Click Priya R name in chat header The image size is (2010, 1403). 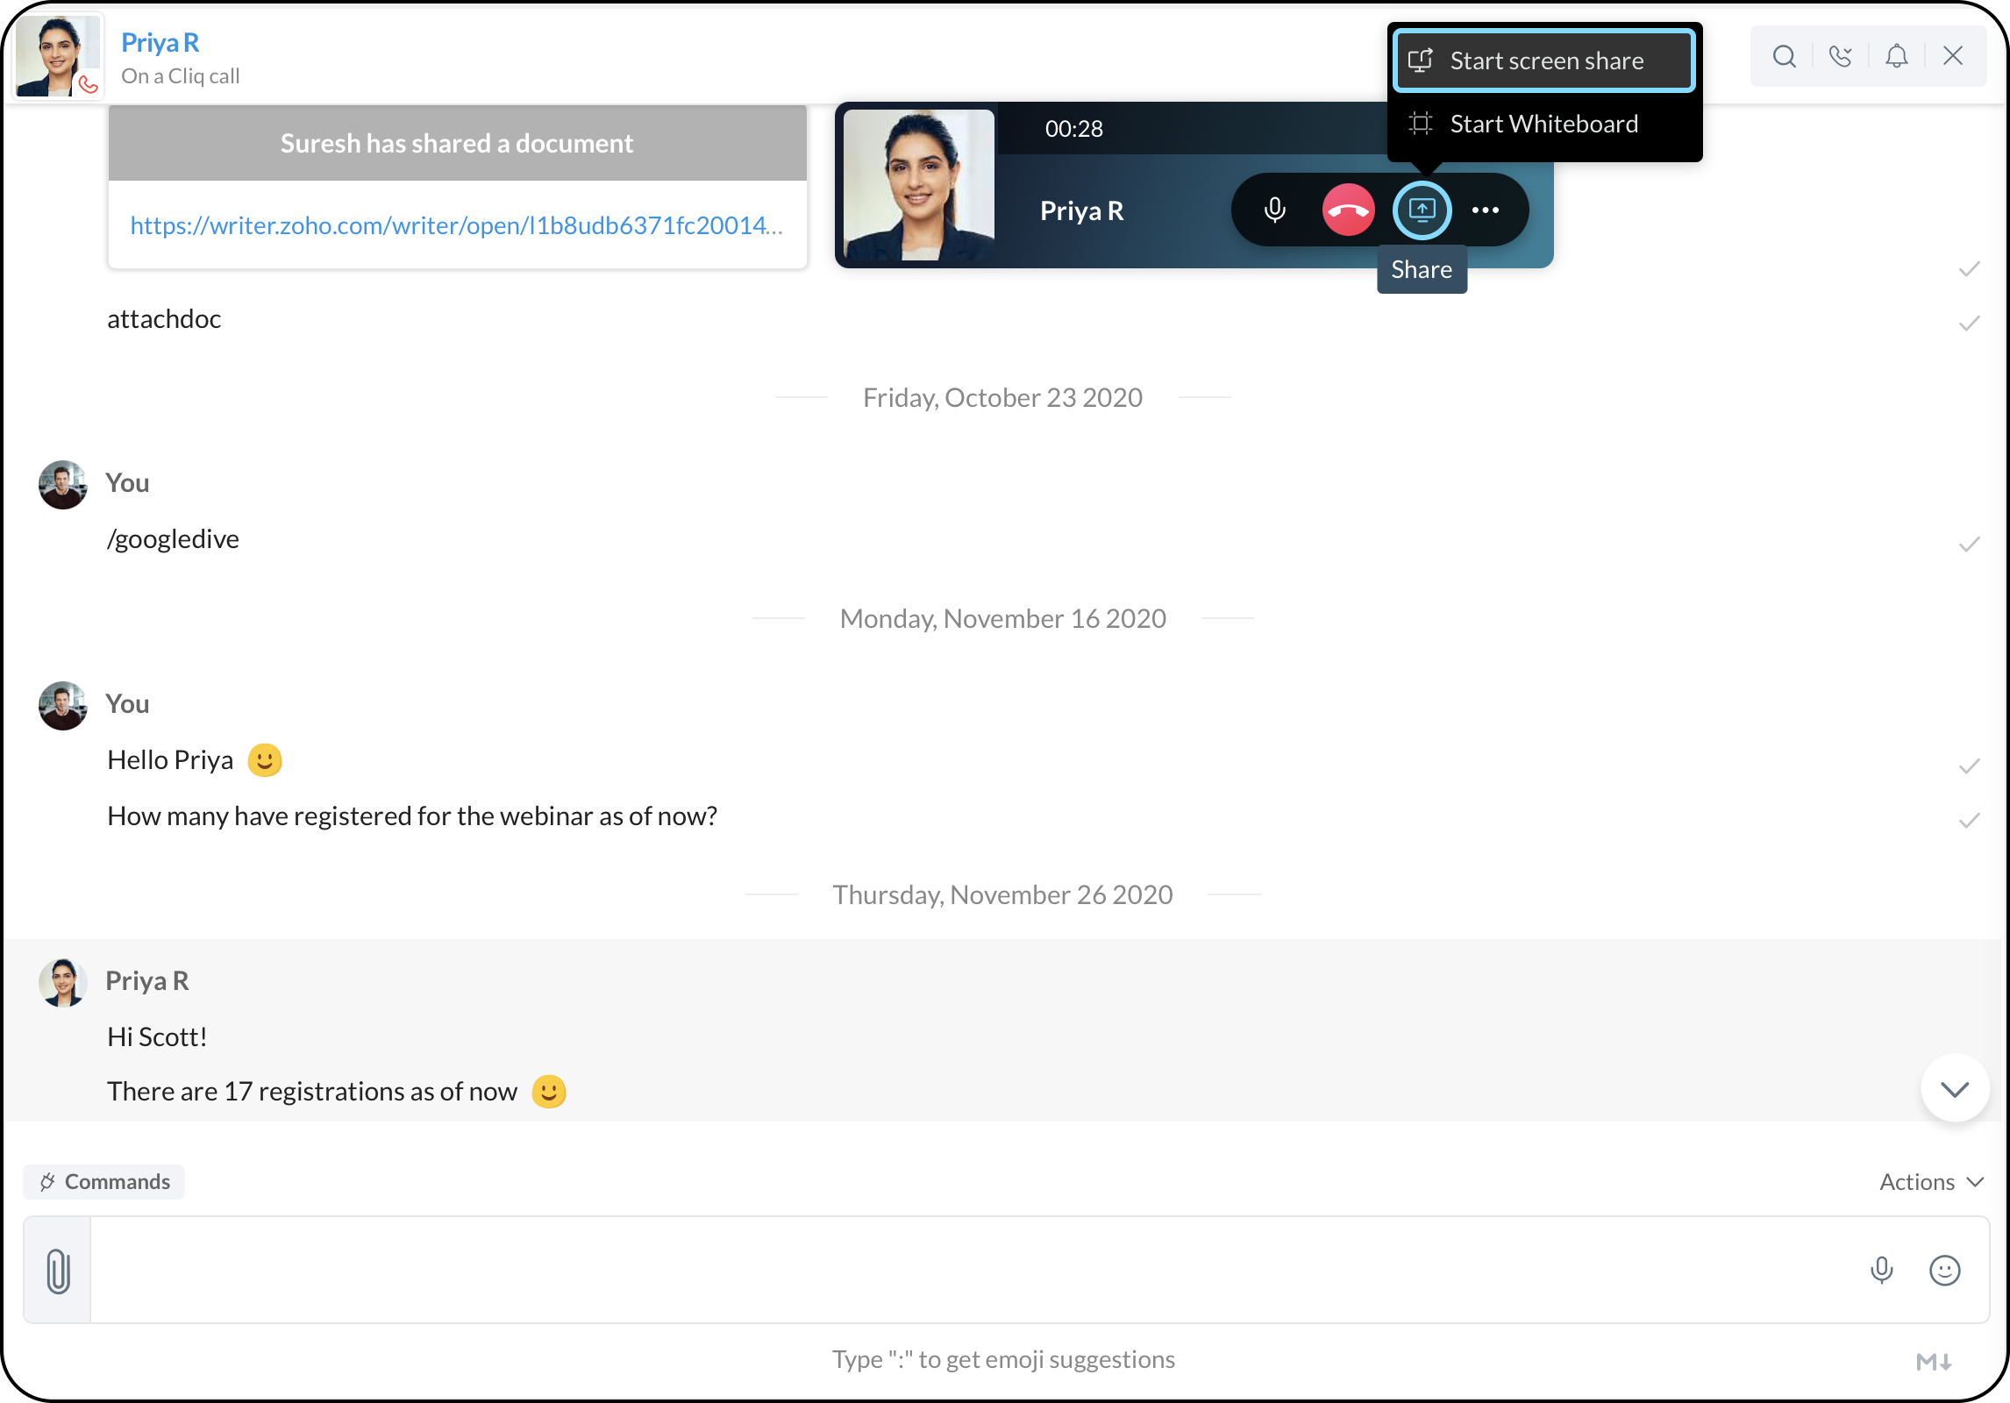(x=160, y=42)
